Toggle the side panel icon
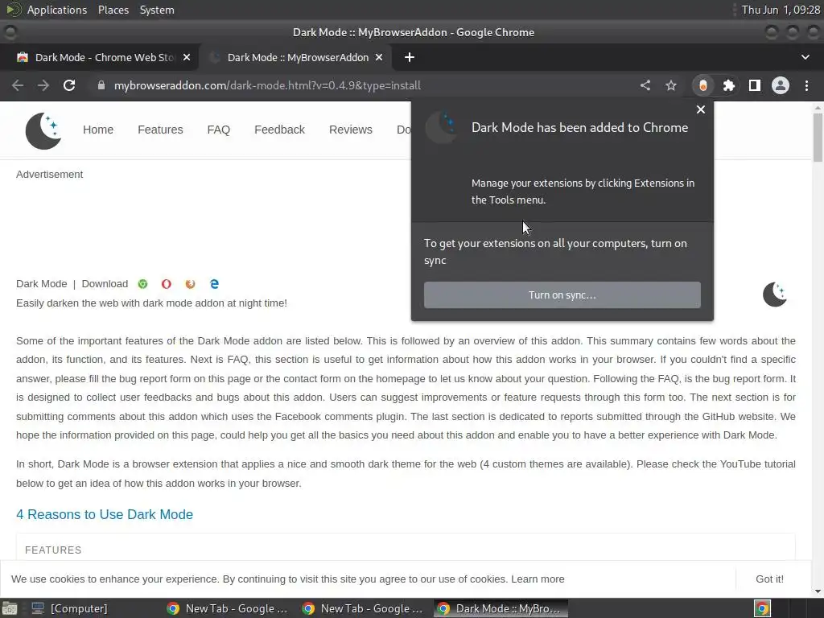The height and width of the screenshot is (618, 824). point(755,85)
